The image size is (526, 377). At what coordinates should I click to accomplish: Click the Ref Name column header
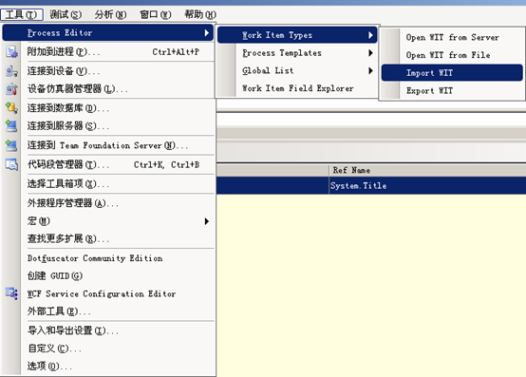[427, 170]
